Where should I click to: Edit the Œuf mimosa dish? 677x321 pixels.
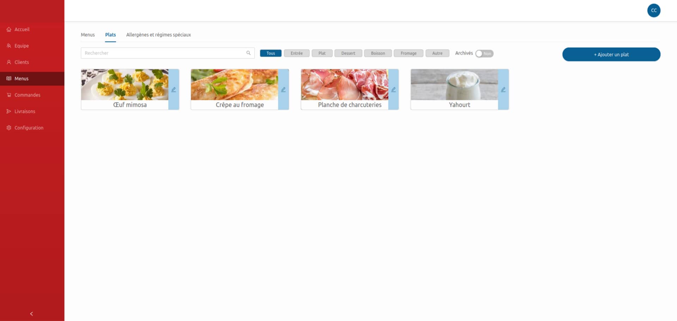(x=173, y=89)
